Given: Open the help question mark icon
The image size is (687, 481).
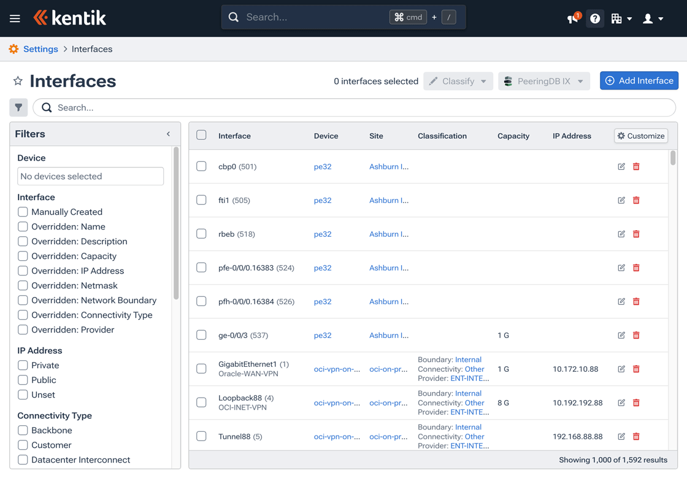Looking at the screenshot, I should tap(595, 18).
